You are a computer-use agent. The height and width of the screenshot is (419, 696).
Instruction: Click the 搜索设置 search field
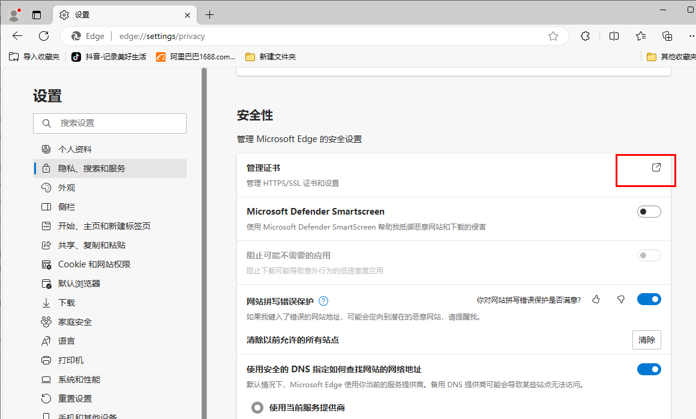[110, 123]
